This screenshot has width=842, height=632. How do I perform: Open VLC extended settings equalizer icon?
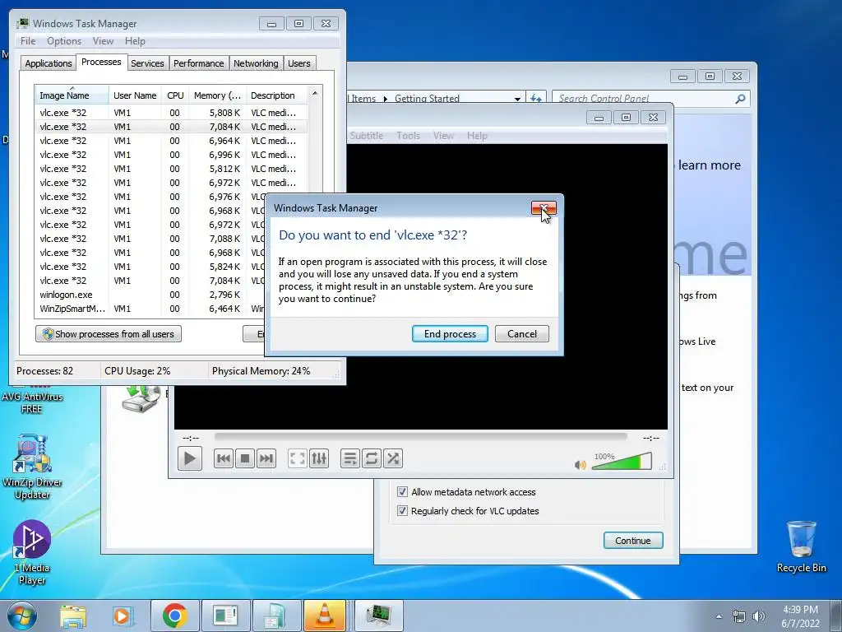(319, 458)
